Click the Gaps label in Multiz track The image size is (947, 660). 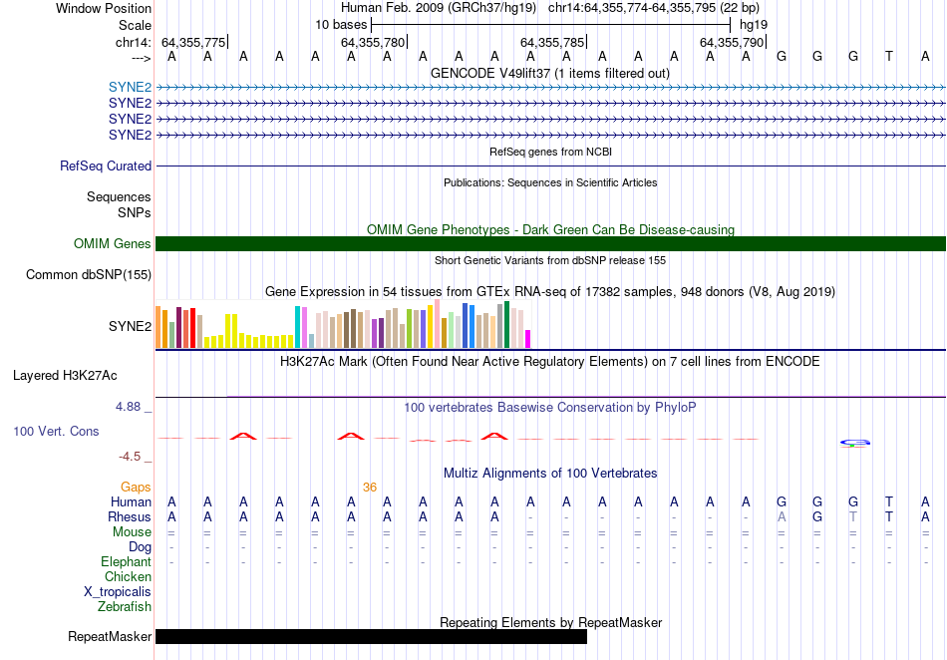136,487
